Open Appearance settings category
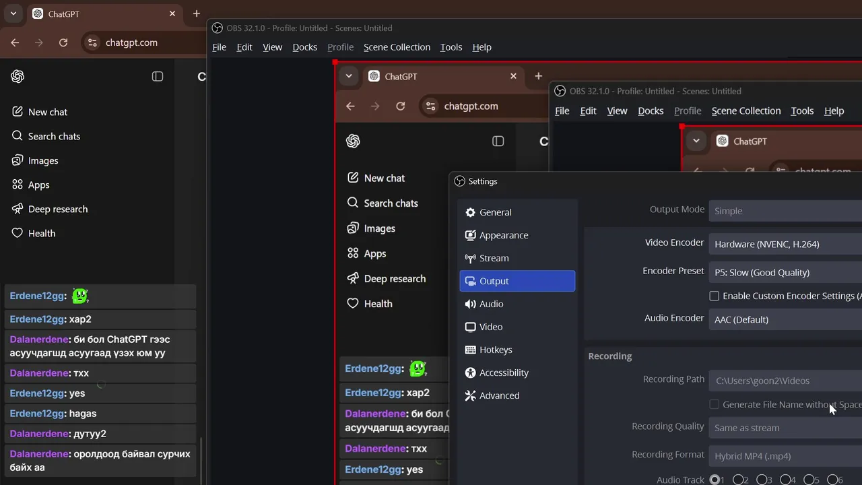The width and height of the screenshot is (862, 485). 517,235
